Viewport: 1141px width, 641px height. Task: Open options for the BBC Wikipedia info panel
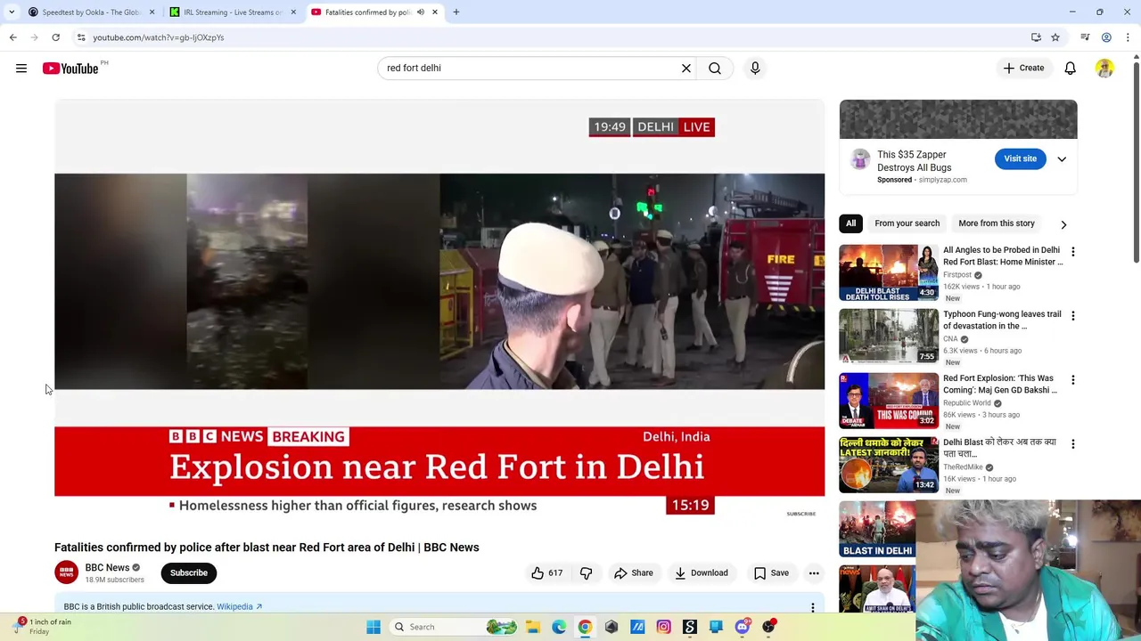coord(812,607)
